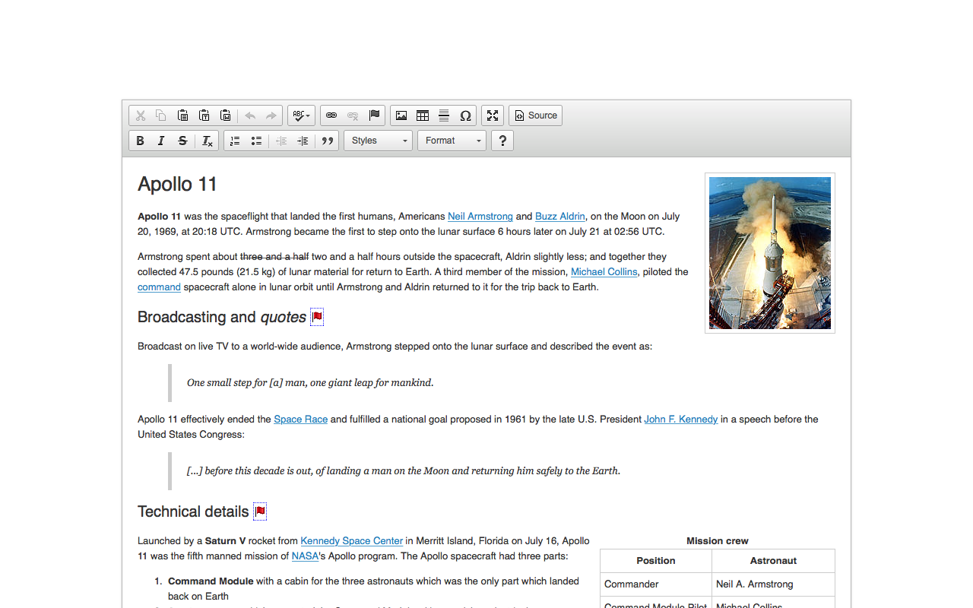
Task: Toggle Bold formatting
Action: [x=140, y=141]
